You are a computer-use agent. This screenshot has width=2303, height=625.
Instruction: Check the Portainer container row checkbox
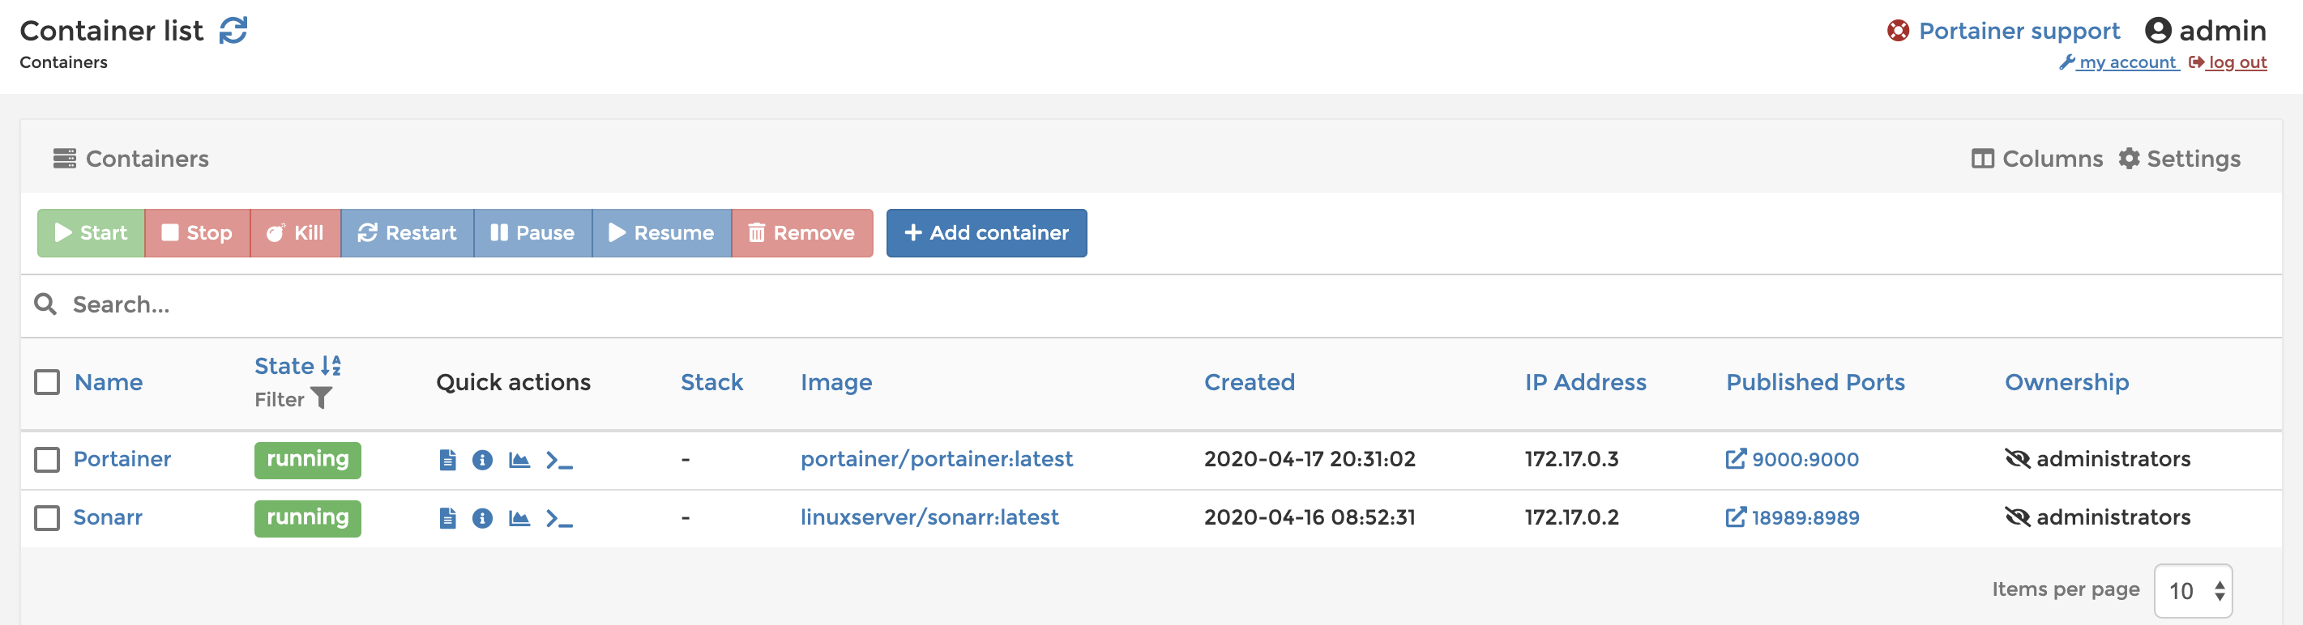tap(46, 460)
